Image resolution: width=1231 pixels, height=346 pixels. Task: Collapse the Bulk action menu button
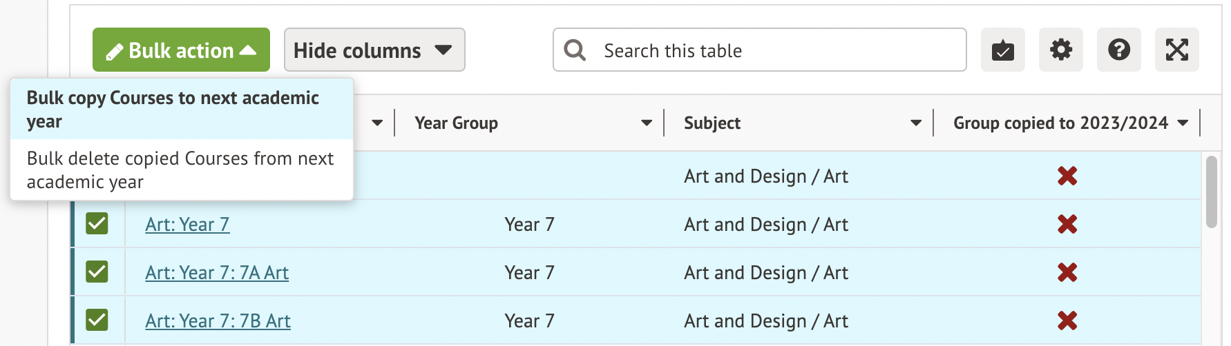pyautogui.click(x=181, y=50)
